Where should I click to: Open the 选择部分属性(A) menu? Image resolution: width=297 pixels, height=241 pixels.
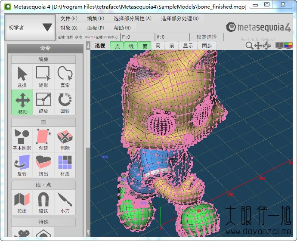[x=133, y=19]
